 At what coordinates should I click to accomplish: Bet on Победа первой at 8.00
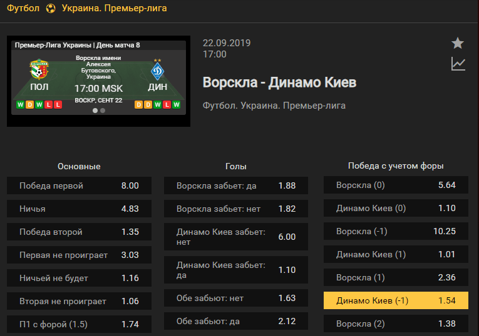point(79,185)
